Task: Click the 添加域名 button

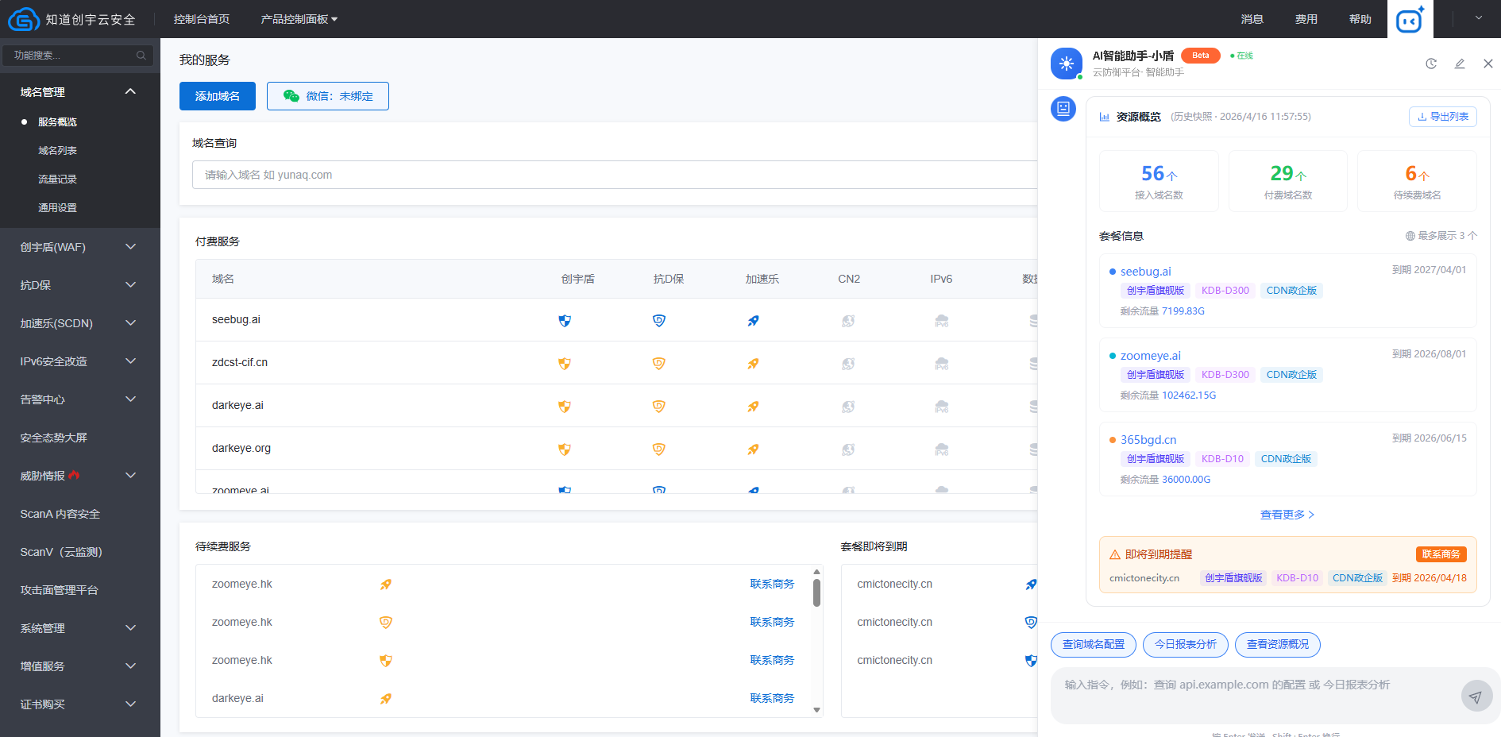Action: click(x=217, y=95)
